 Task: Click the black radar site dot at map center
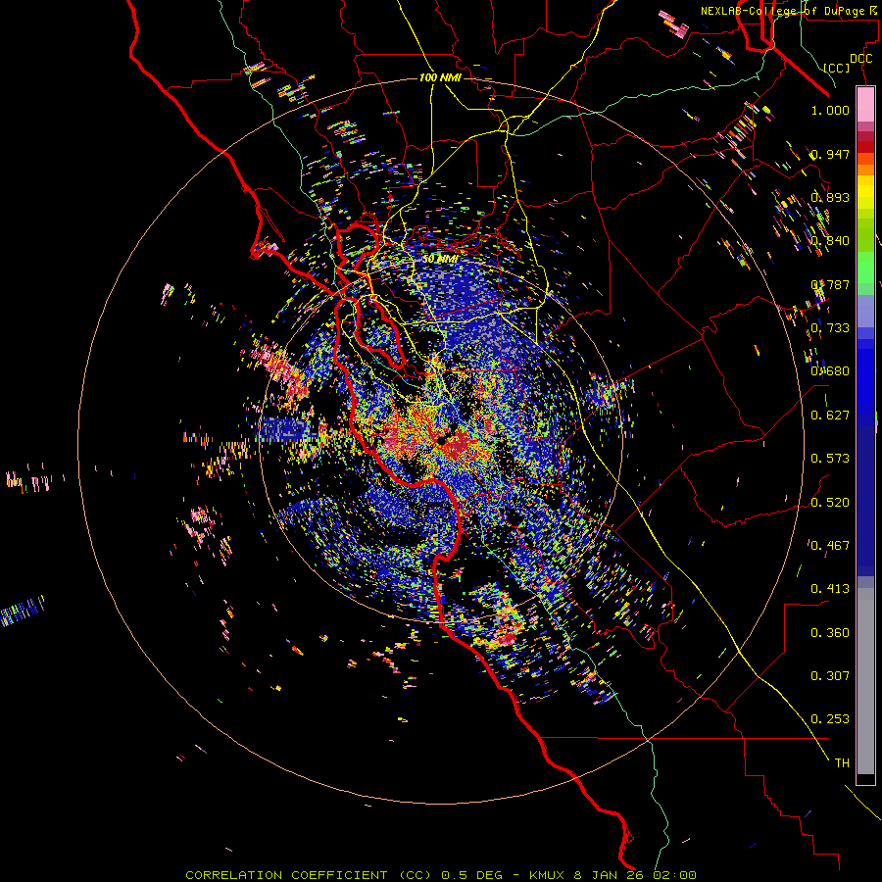click(x=442, y=440)
